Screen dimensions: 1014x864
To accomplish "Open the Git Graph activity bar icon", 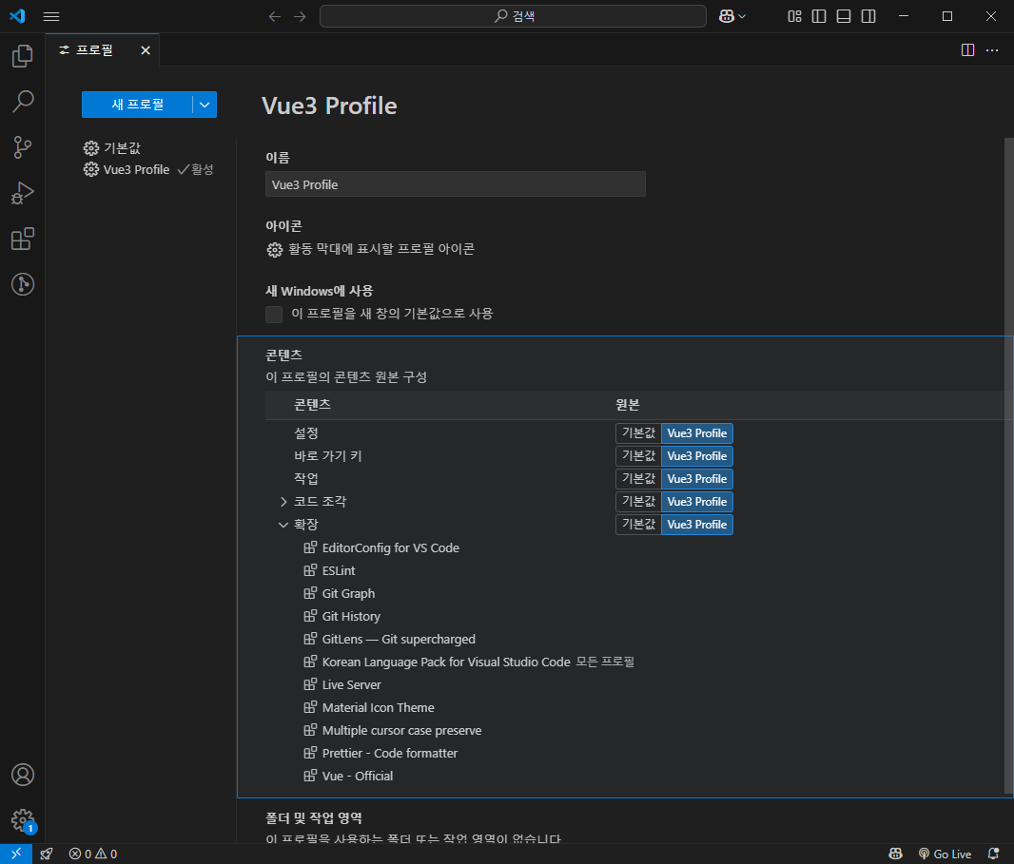I will point(23,284).
